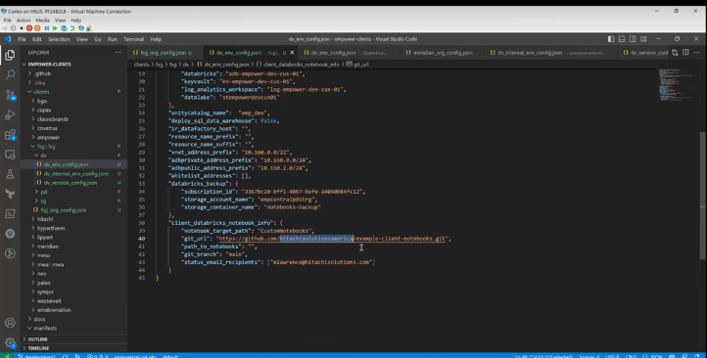Screen dimensions: 707x358
Task: Click the VM Revert arrow icon
Action: pyautogui.click(x=72, y=28)
